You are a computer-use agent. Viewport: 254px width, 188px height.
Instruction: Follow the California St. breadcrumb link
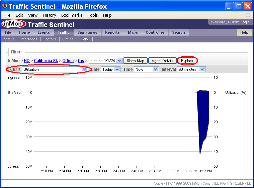[x=46, y=61]
